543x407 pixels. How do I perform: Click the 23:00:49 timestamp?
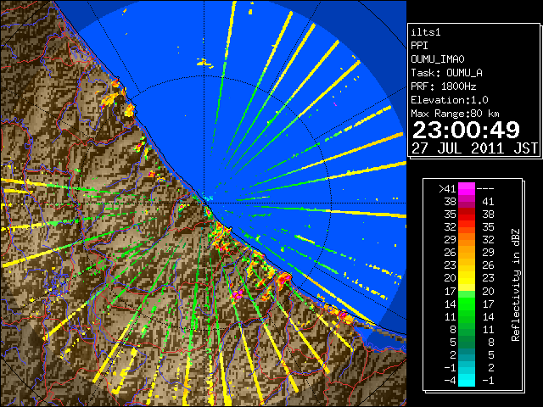point(466,130)
